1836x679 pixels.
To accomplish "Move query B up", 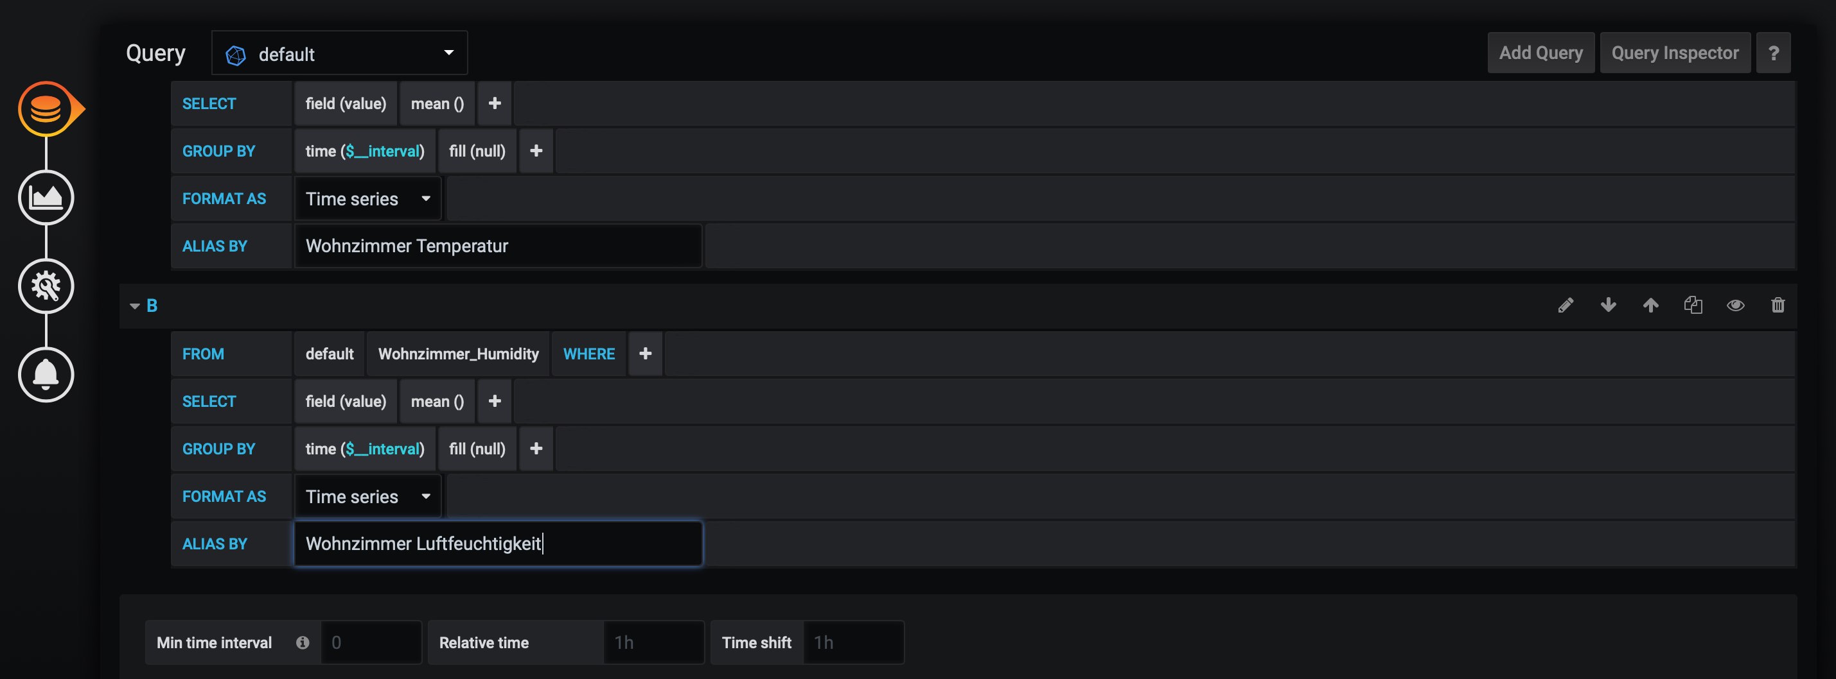I will pos(1651,305).
